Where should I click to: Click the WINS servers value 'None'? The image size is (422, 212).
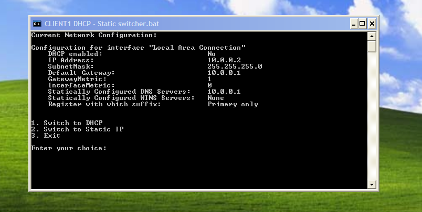[216, 98]
